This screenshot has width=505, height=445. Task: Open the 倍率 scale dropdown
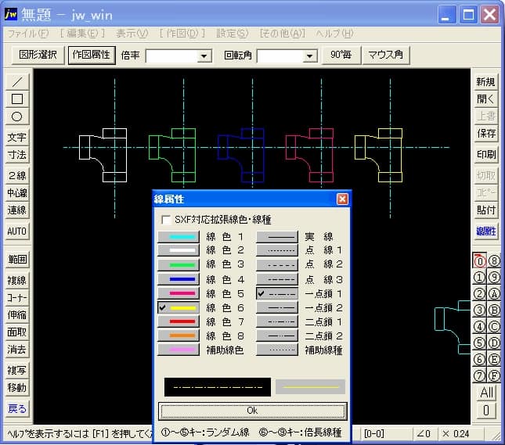point(204,56)
